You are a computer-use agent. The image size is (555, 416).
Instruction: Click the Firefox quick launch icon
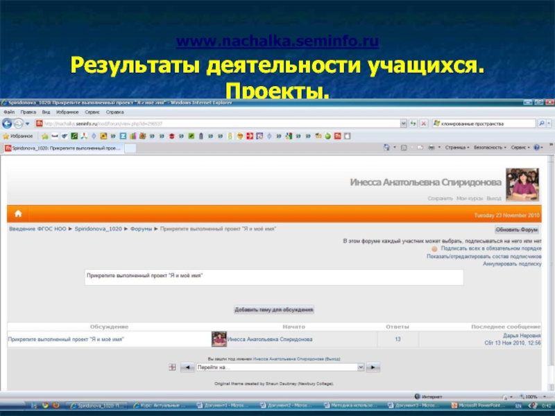(x=56, y=405)
